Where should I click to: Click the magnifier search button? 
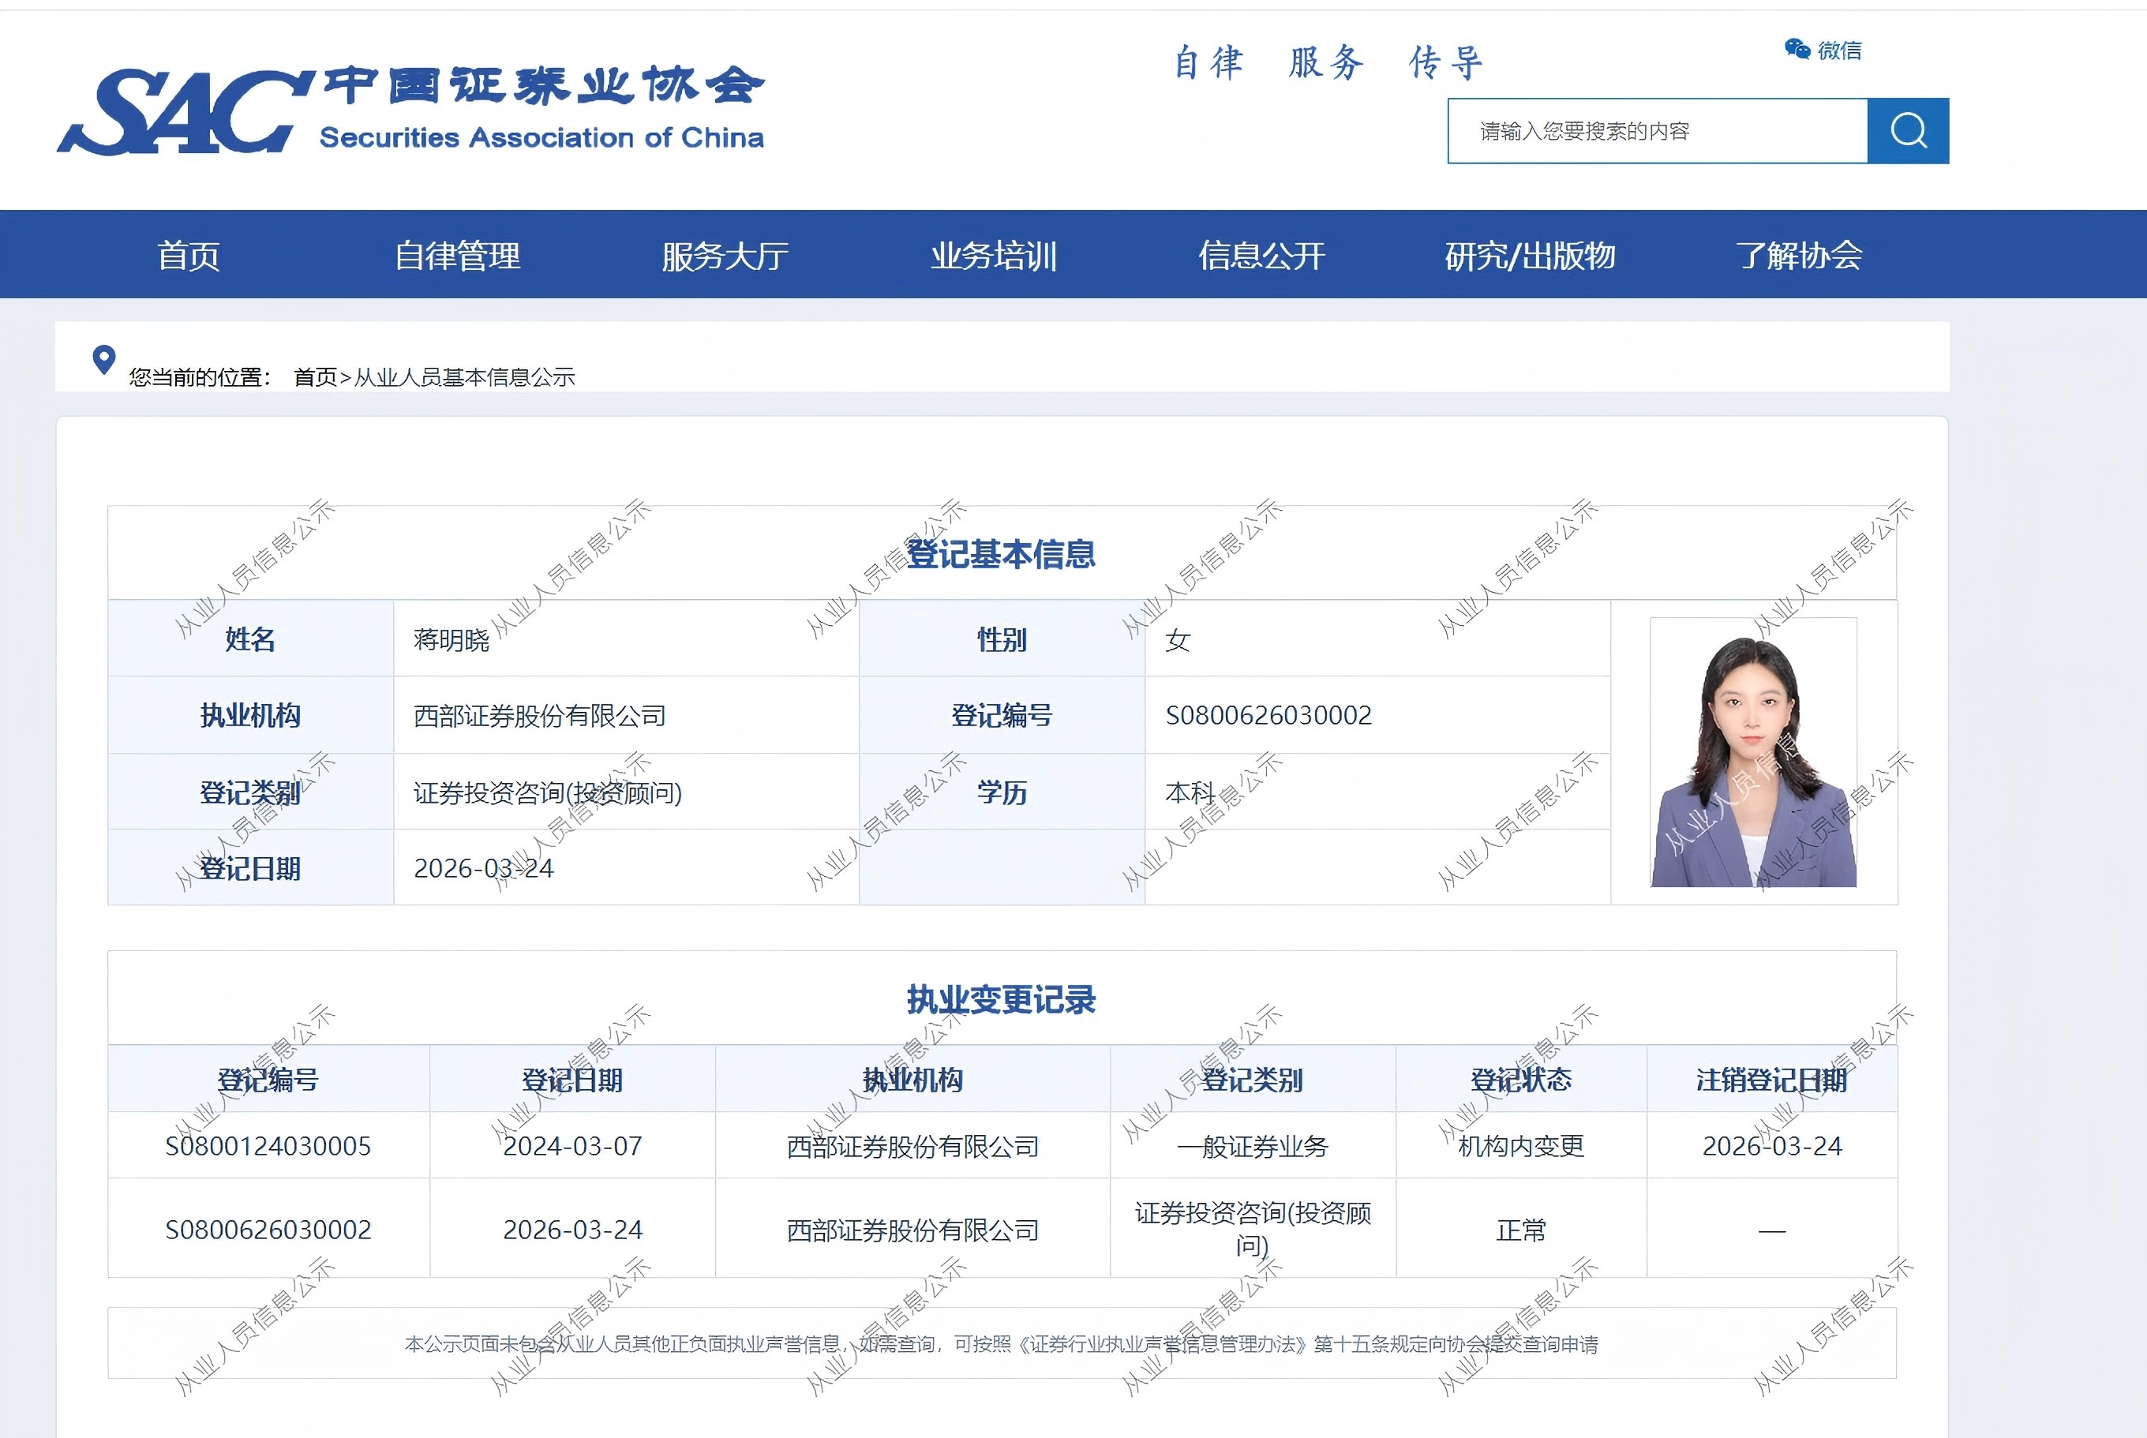click(1908, 131)
